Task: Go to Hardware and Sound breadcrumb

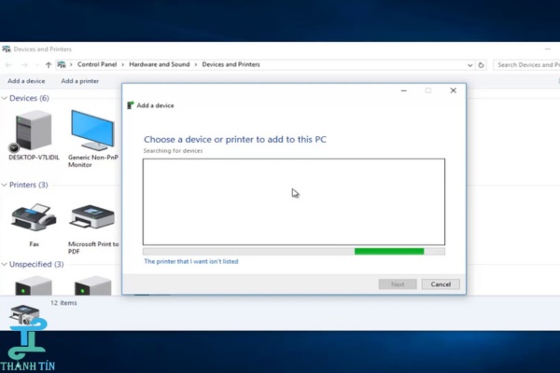Action: click(160, 64)
